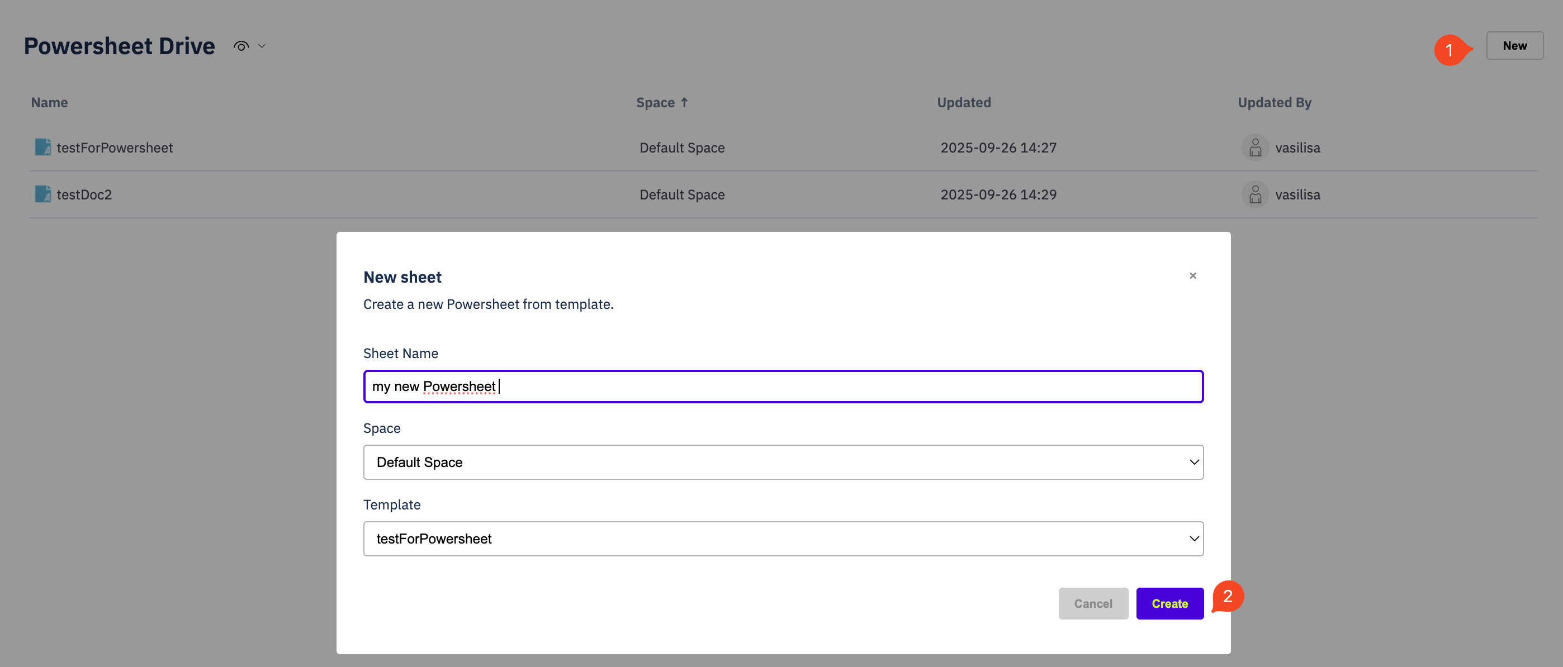The height and width of the screenshot is (667, 1563).
Task: Click red annotation marker number 1
Action: 1450,50
